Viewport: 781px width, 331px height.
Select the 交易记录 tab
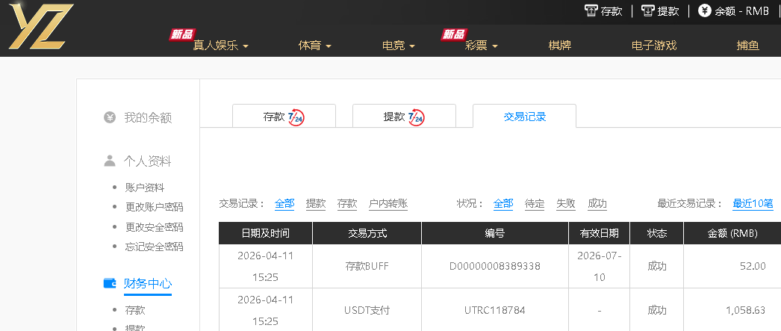pos(524,117)
